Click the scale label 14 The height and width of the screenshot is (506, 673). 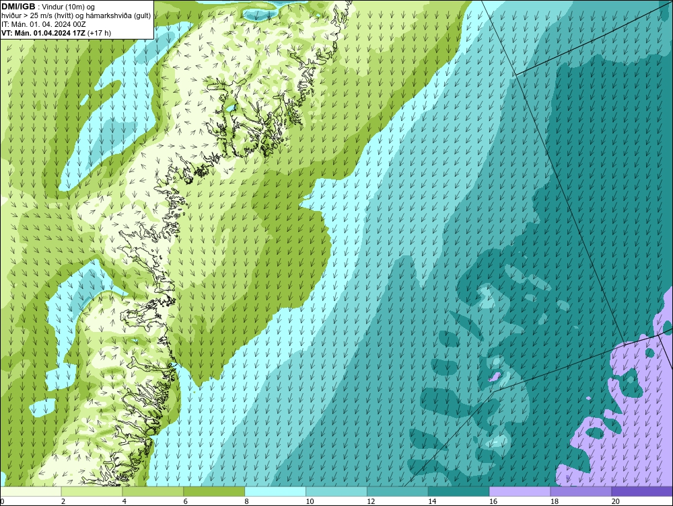[x=432, y=501]
